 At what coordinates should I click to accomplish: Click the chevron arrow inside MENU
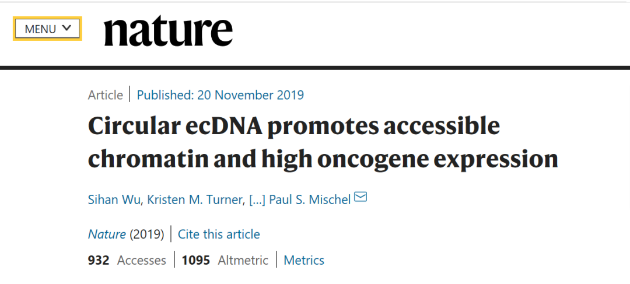coord(67,28)
